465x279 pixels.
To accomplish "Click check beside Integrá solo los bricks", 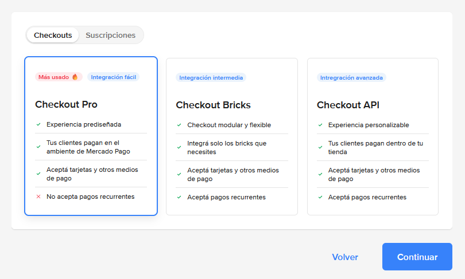I will tap(179, 147).
